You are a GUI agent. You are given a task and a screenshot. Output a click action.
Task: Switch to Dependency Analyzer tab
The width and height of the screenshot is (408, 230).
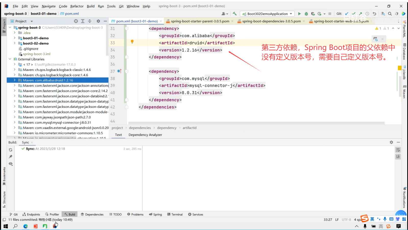click(145, 135)
